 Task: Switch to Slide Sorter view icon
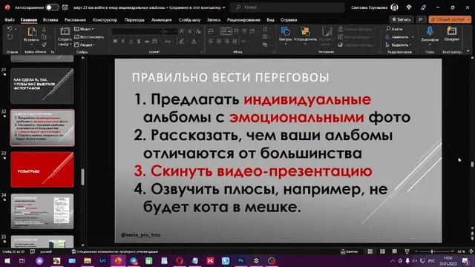383,251
